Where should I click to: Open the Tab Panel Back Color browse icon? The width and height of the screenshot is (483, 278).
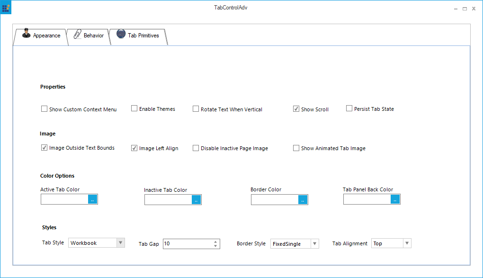click(x=395, y=199)
